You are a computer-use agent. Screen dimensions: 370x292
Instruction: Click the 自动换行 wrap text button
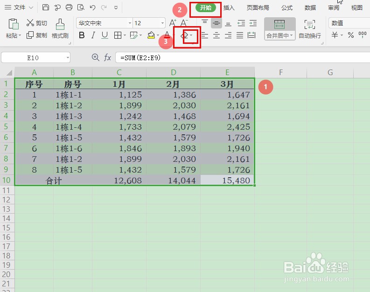click(310, 29)
